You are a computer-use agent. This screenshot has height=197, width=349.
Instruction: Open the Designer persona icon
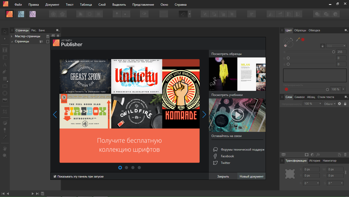coord(21,14)
